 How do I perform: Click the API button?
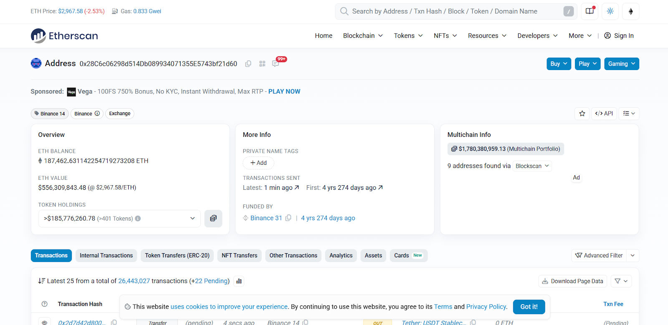[x=604, y=113]
